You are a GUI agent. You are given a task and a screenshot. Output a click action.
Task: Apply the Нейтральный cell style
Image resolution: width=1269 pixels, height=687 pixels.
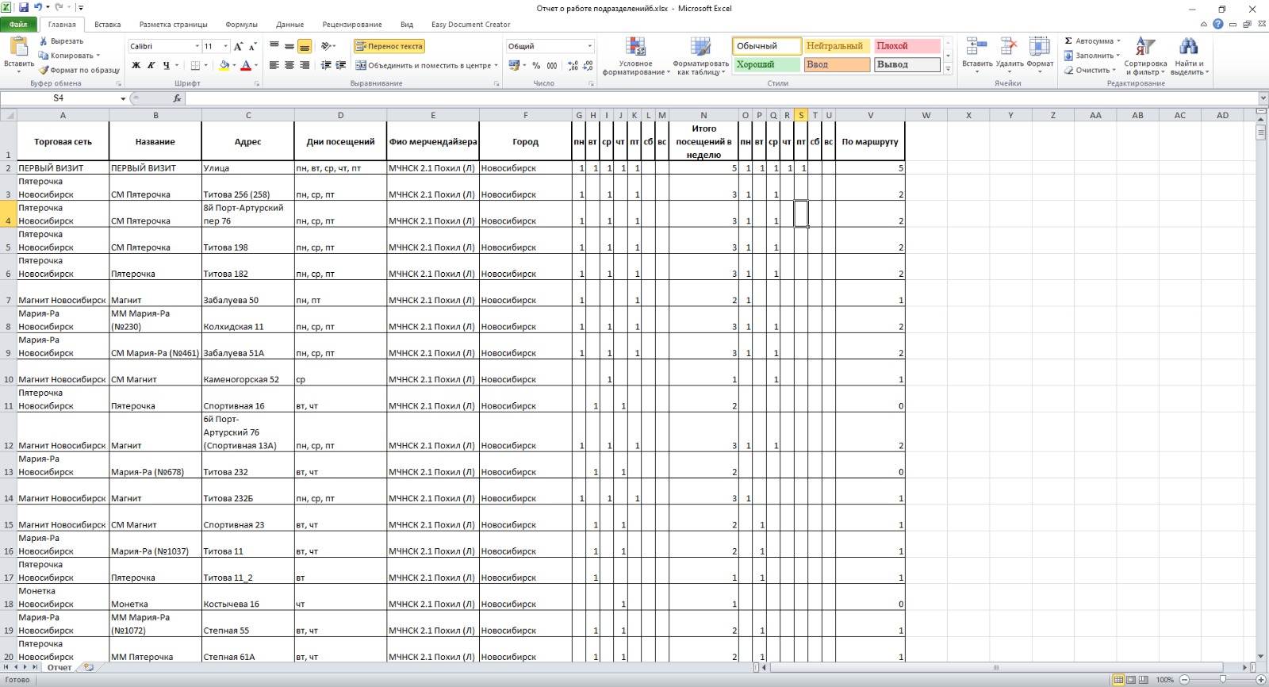837,46
